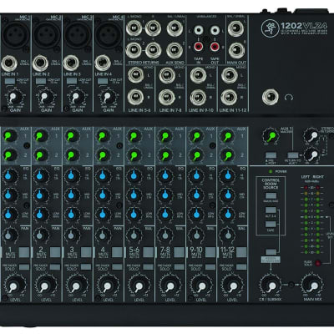Select TAPE as control room source
This screenshot has height=334, width=334.
tap(271, 225)
